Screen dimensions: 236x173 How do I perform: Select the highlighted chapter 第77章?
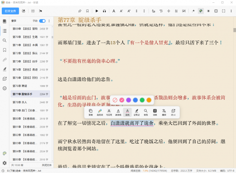pyautogui.click(x=30, y=94)
